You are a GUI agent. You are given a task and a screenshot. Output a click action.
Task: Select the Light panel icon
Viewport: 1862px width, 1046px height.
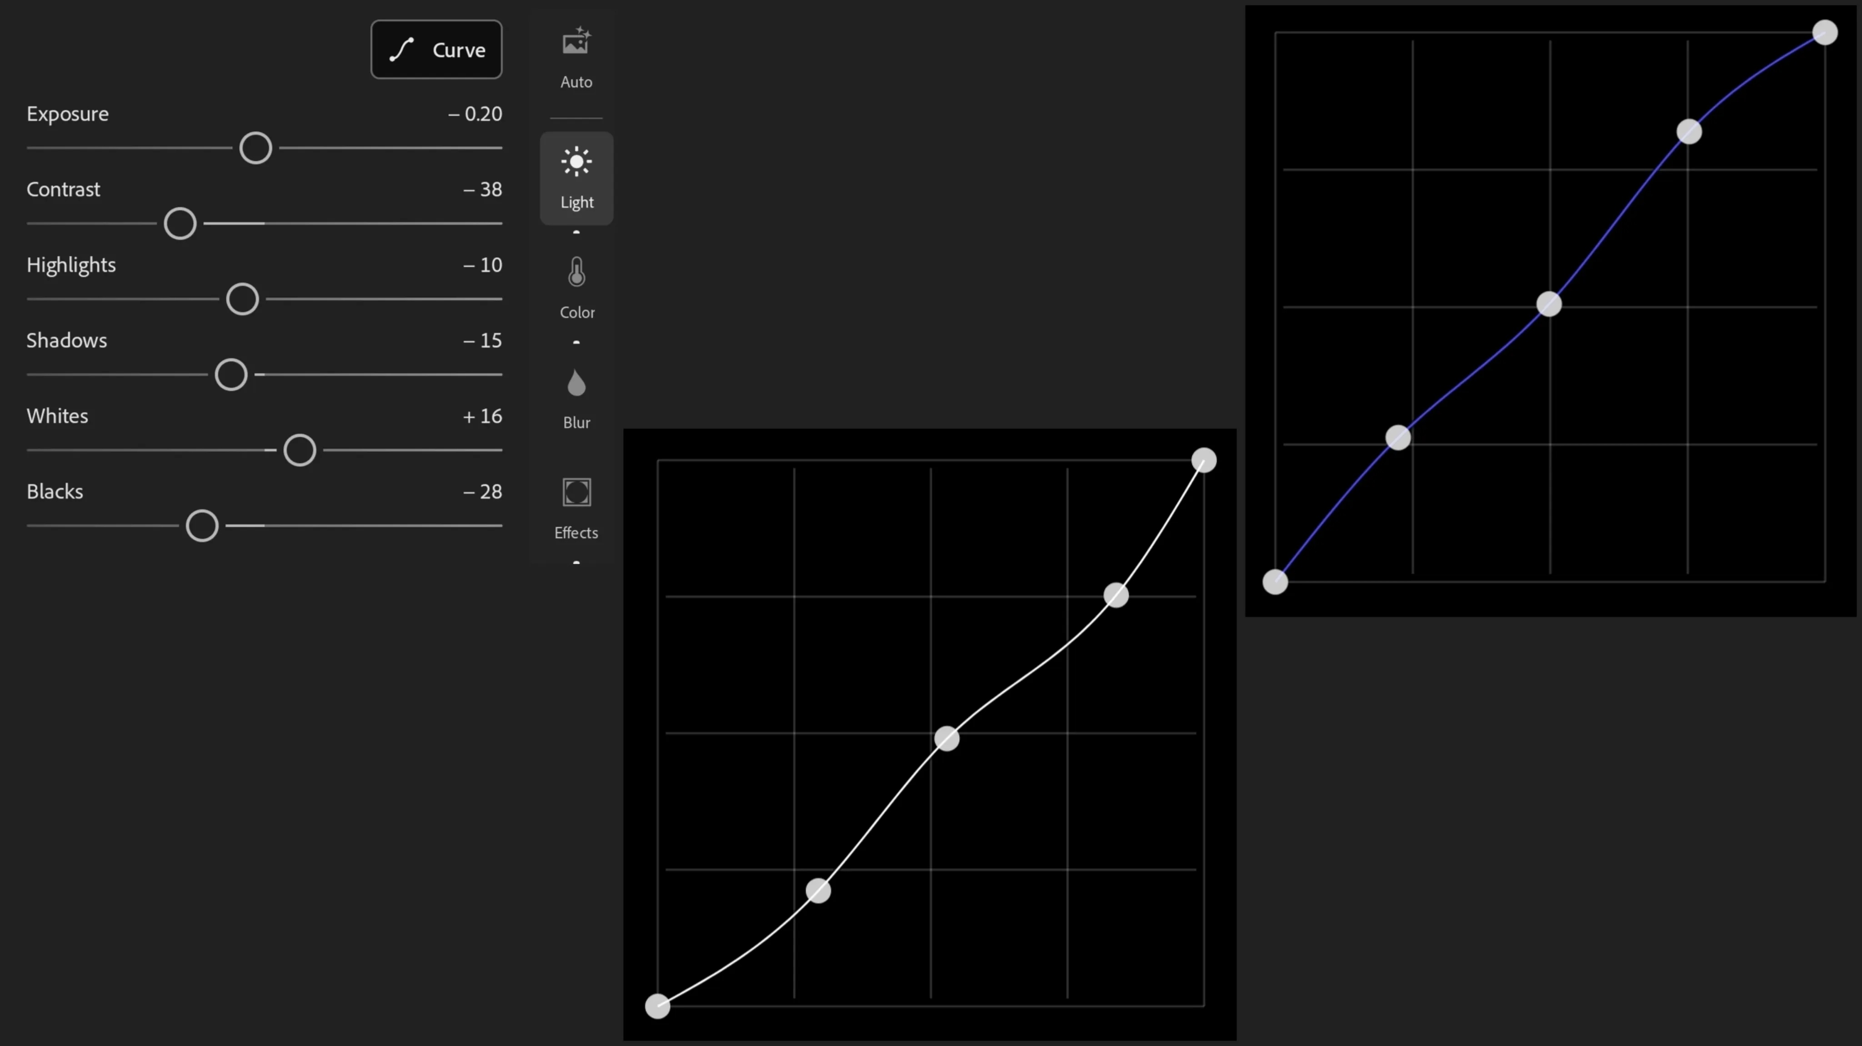[x=576, y=162]
